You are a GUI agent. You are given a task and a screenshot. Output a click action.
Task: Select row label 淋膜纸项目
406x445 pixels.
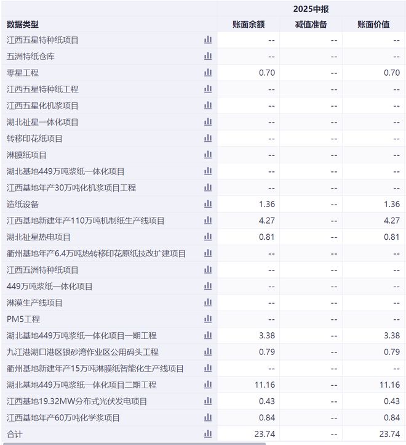[x=26, y=155]
